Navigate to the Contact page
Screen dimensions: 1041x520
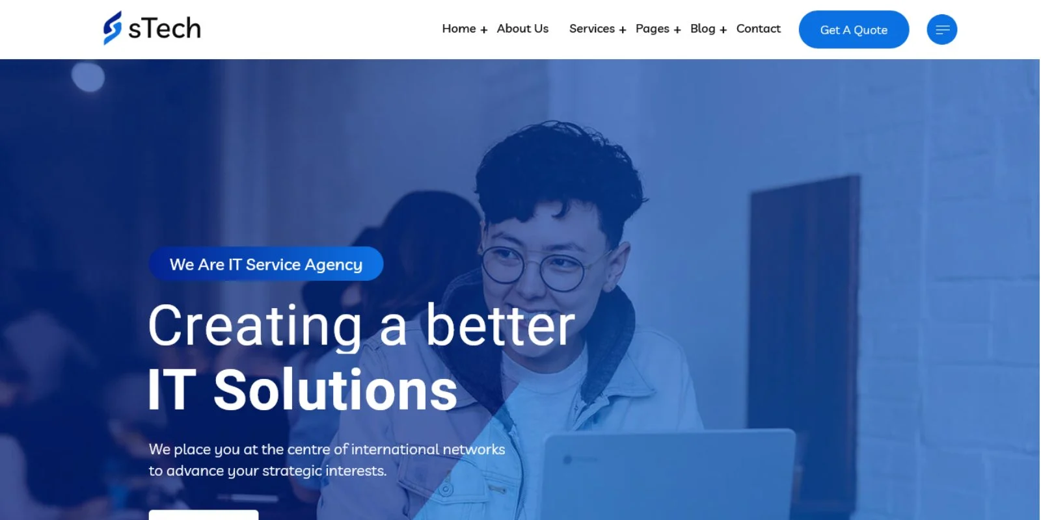758,29
